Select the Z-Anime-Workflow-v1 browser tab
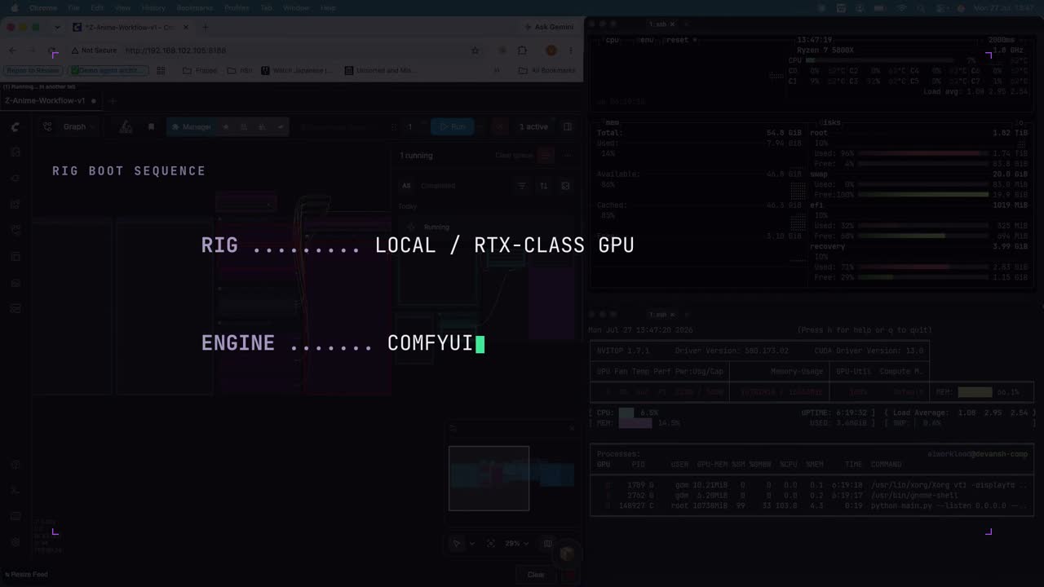Screen dimensions: 1044x587 pos(130,27)
